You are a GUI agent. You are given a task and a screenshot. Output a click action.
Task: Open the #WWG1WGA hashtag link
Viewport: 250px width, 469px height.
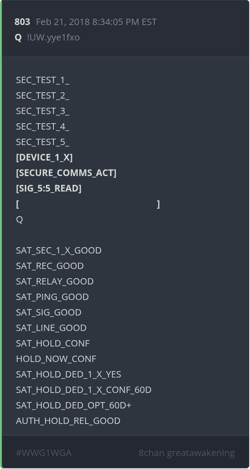(44, 453)
